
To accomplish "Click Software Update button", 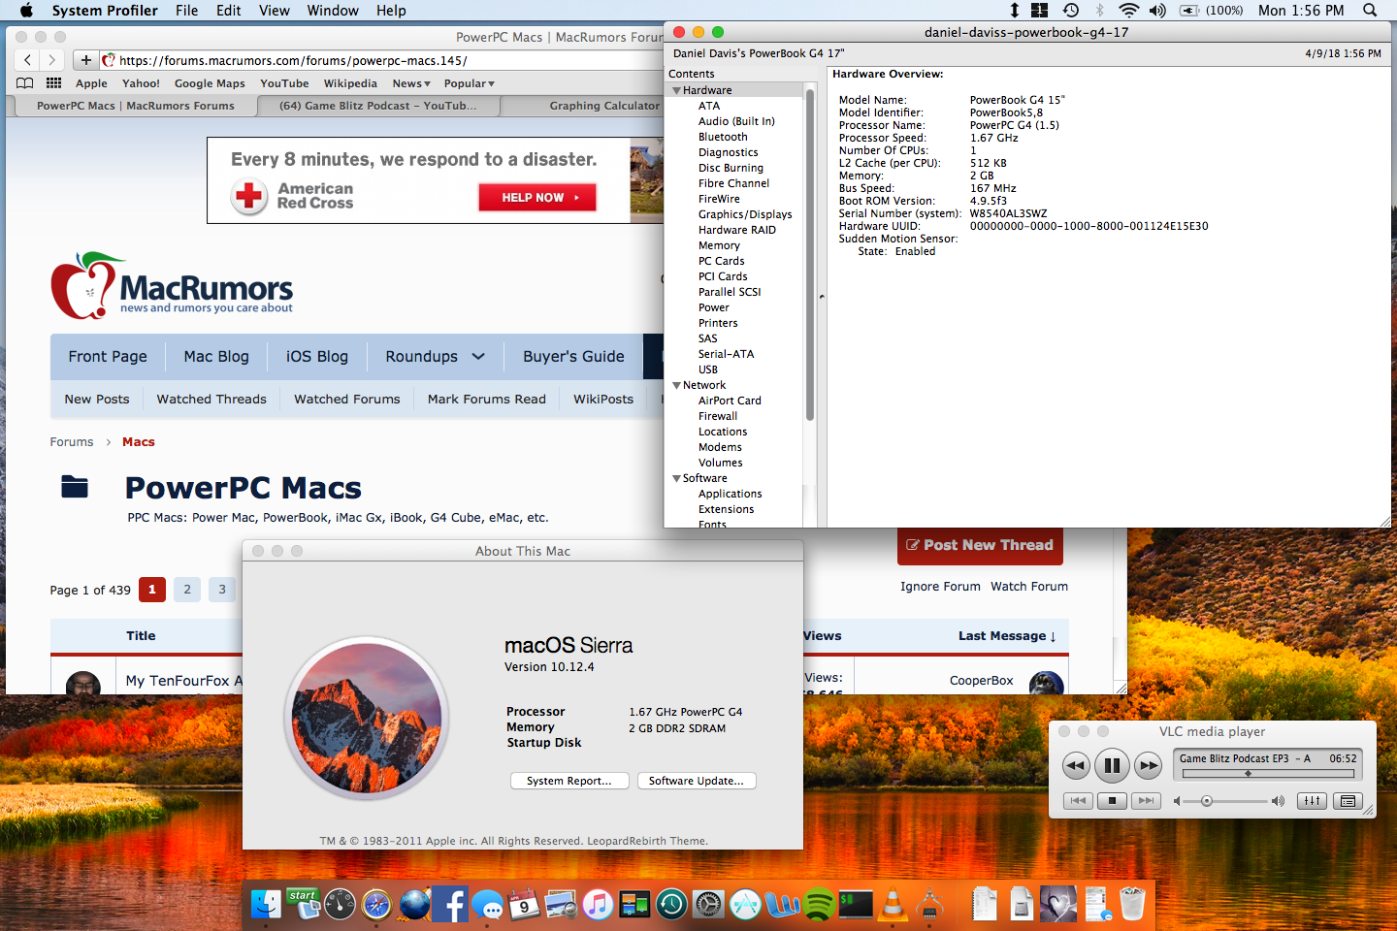I will coord(697,781).
